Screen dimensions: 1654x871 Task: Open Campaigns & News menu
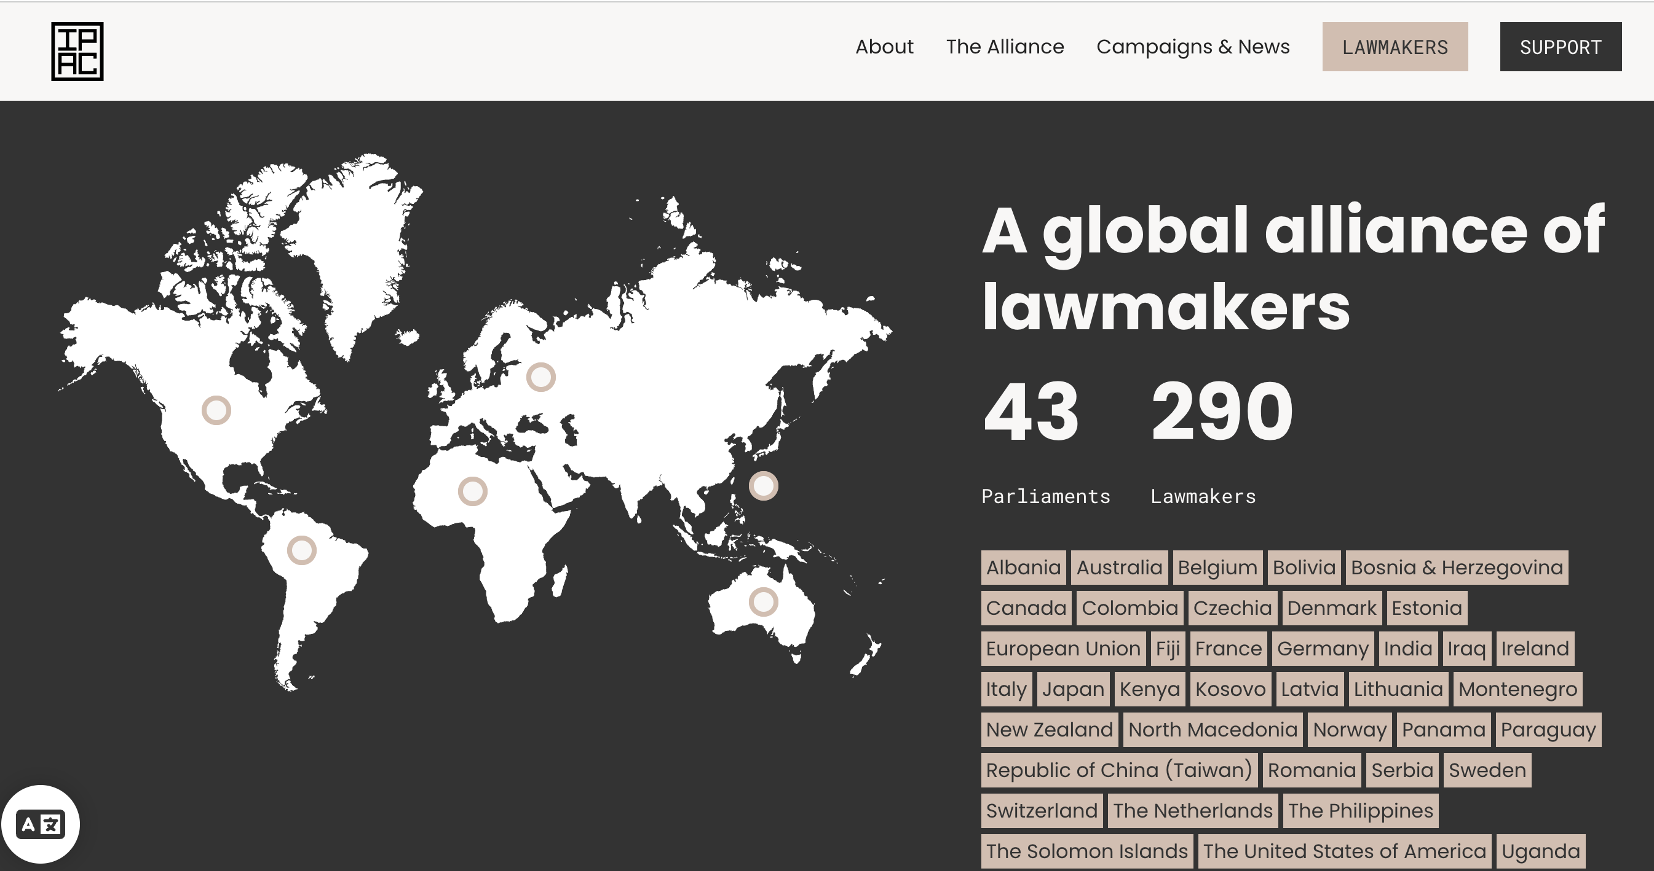1192,47
